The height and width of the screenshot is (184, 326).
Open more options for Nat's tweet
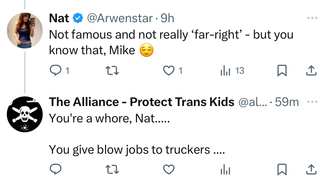coord(312,18)
